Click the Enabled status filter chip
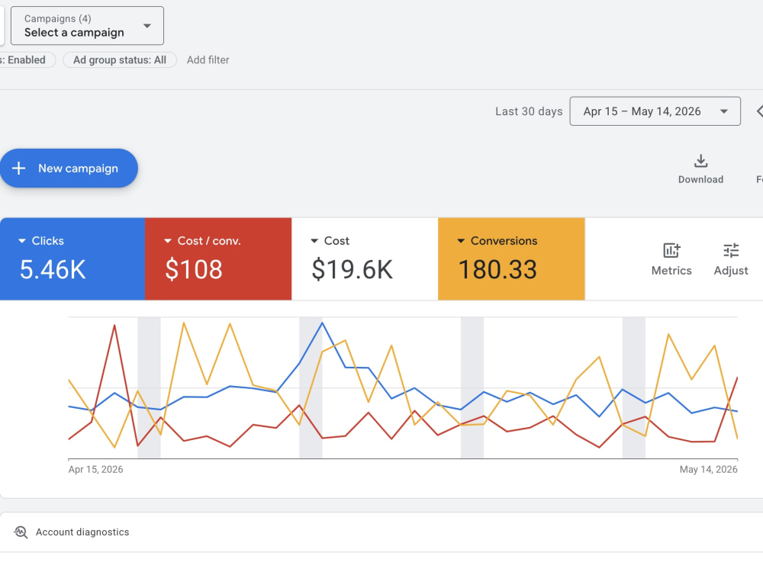Viewport: 763px width, 572px height. [x=26, y=59]
